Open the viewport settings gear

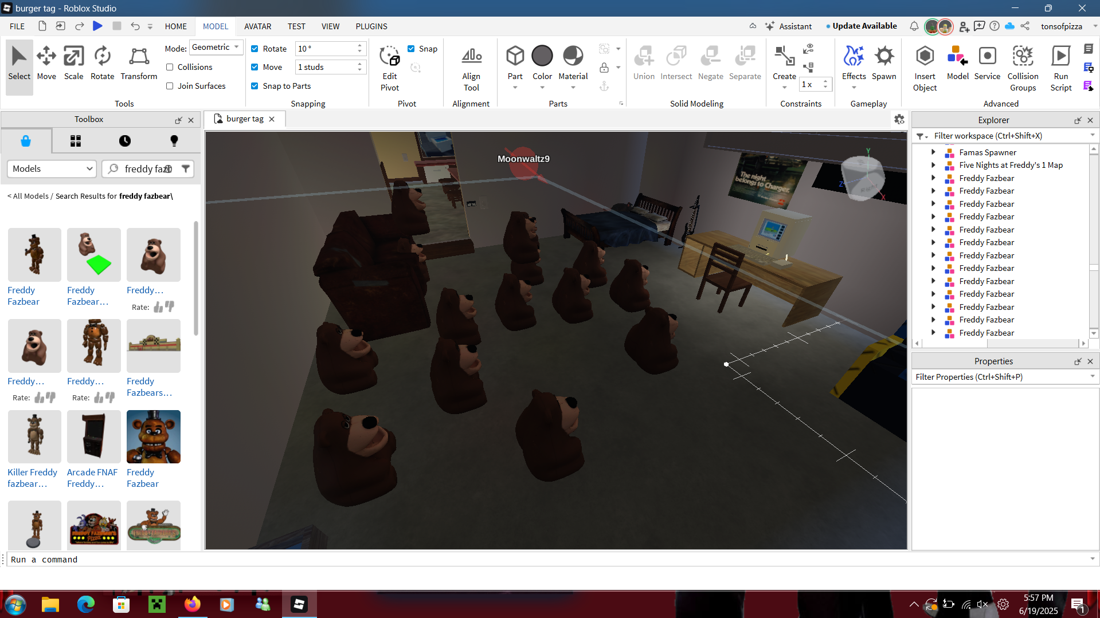(x=899, y=119)
